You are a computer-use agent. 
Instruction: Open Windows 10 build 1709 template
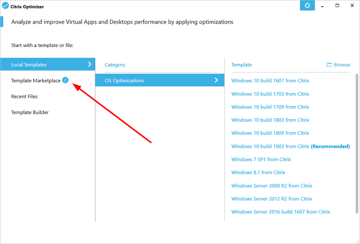(270, 107)
